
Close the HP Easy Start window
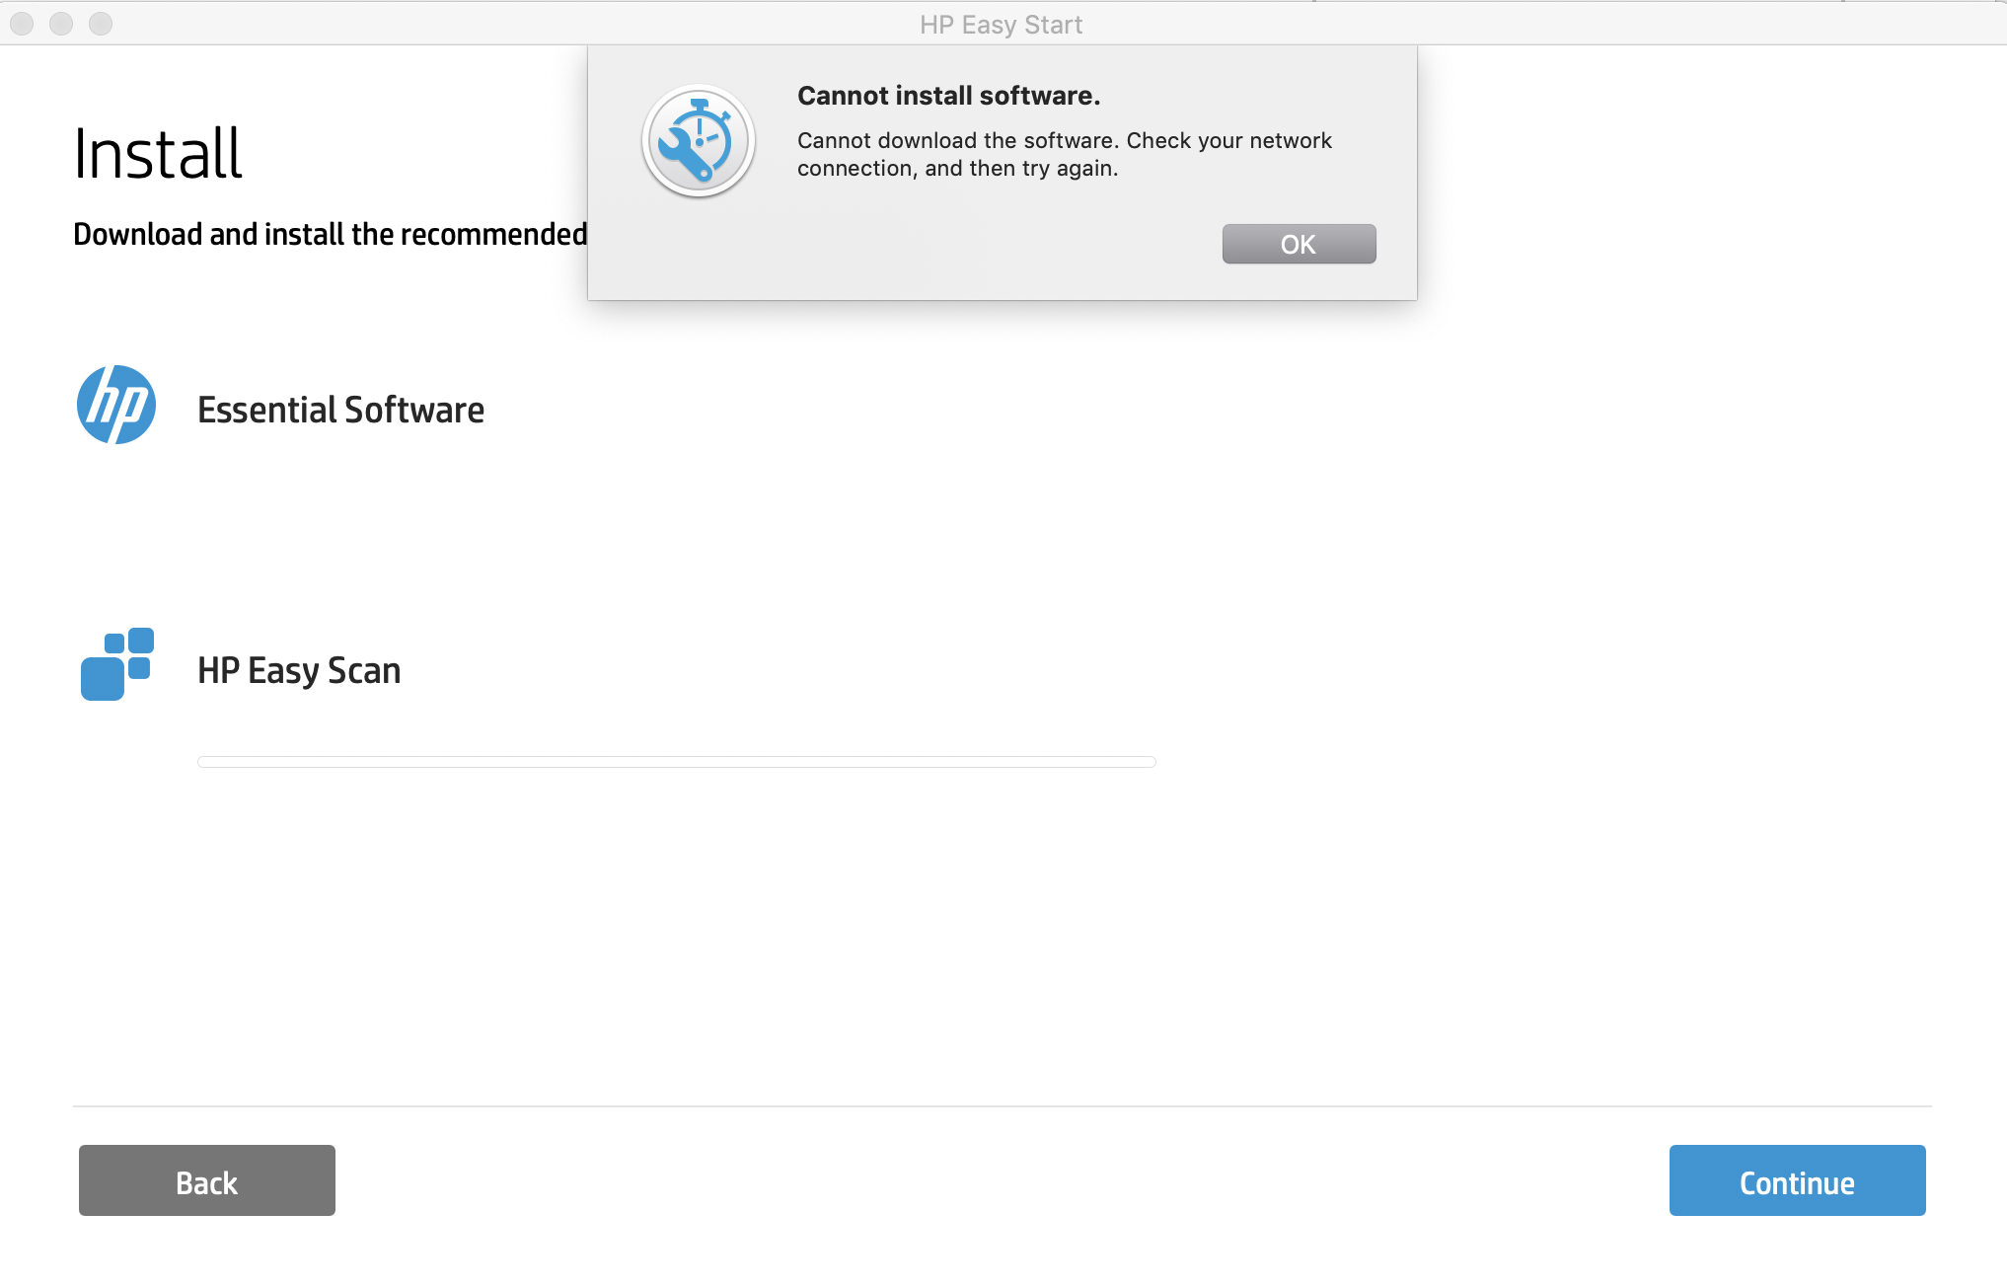pos(22,24)
